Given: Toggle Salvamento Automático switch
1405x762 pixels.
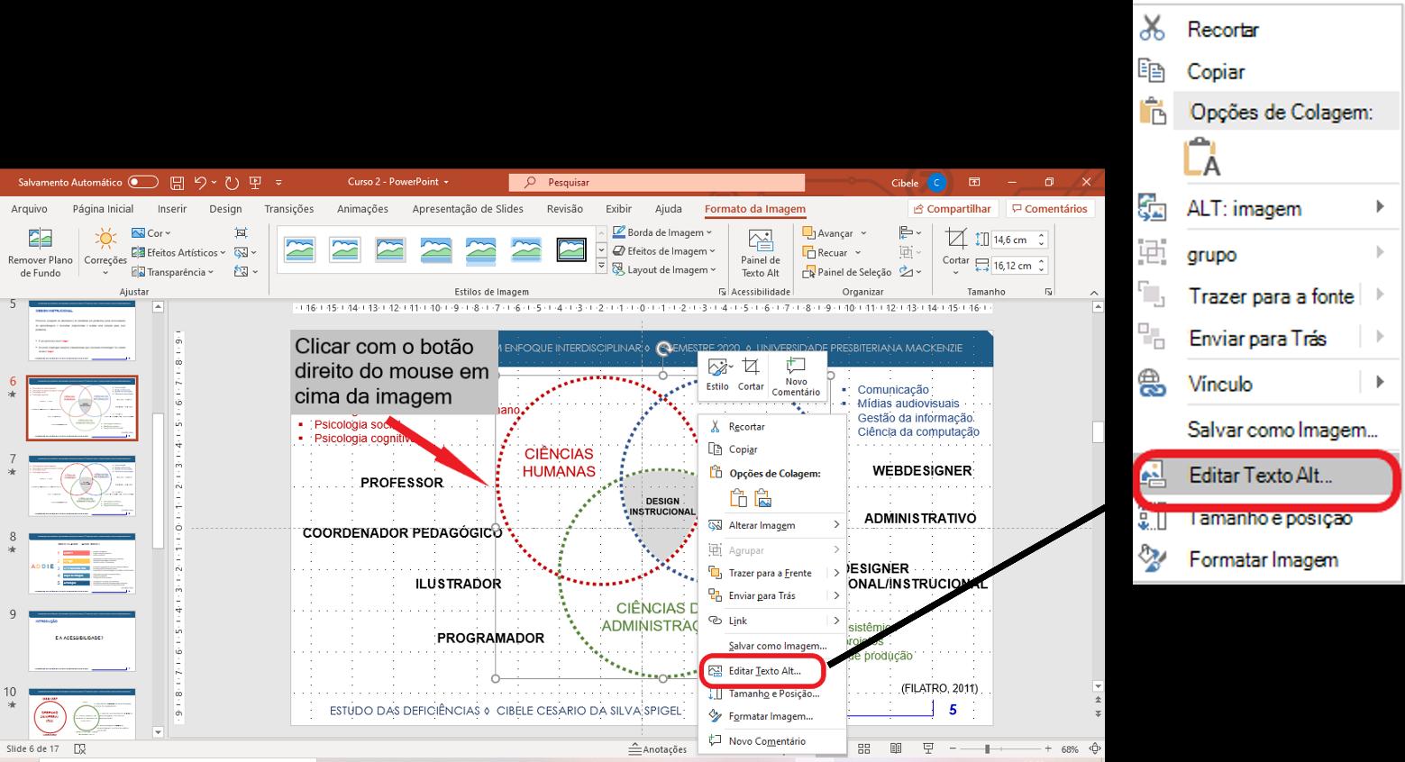Looking at the screenshot, I should click(142, 182).
